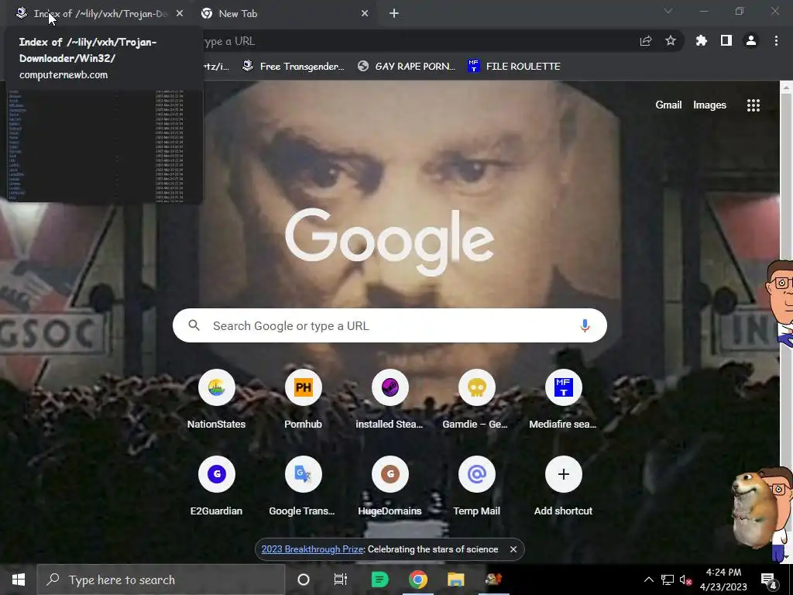Open a new browser tab
This screenshot has height=595, width=793.
[x=394, y=14]
